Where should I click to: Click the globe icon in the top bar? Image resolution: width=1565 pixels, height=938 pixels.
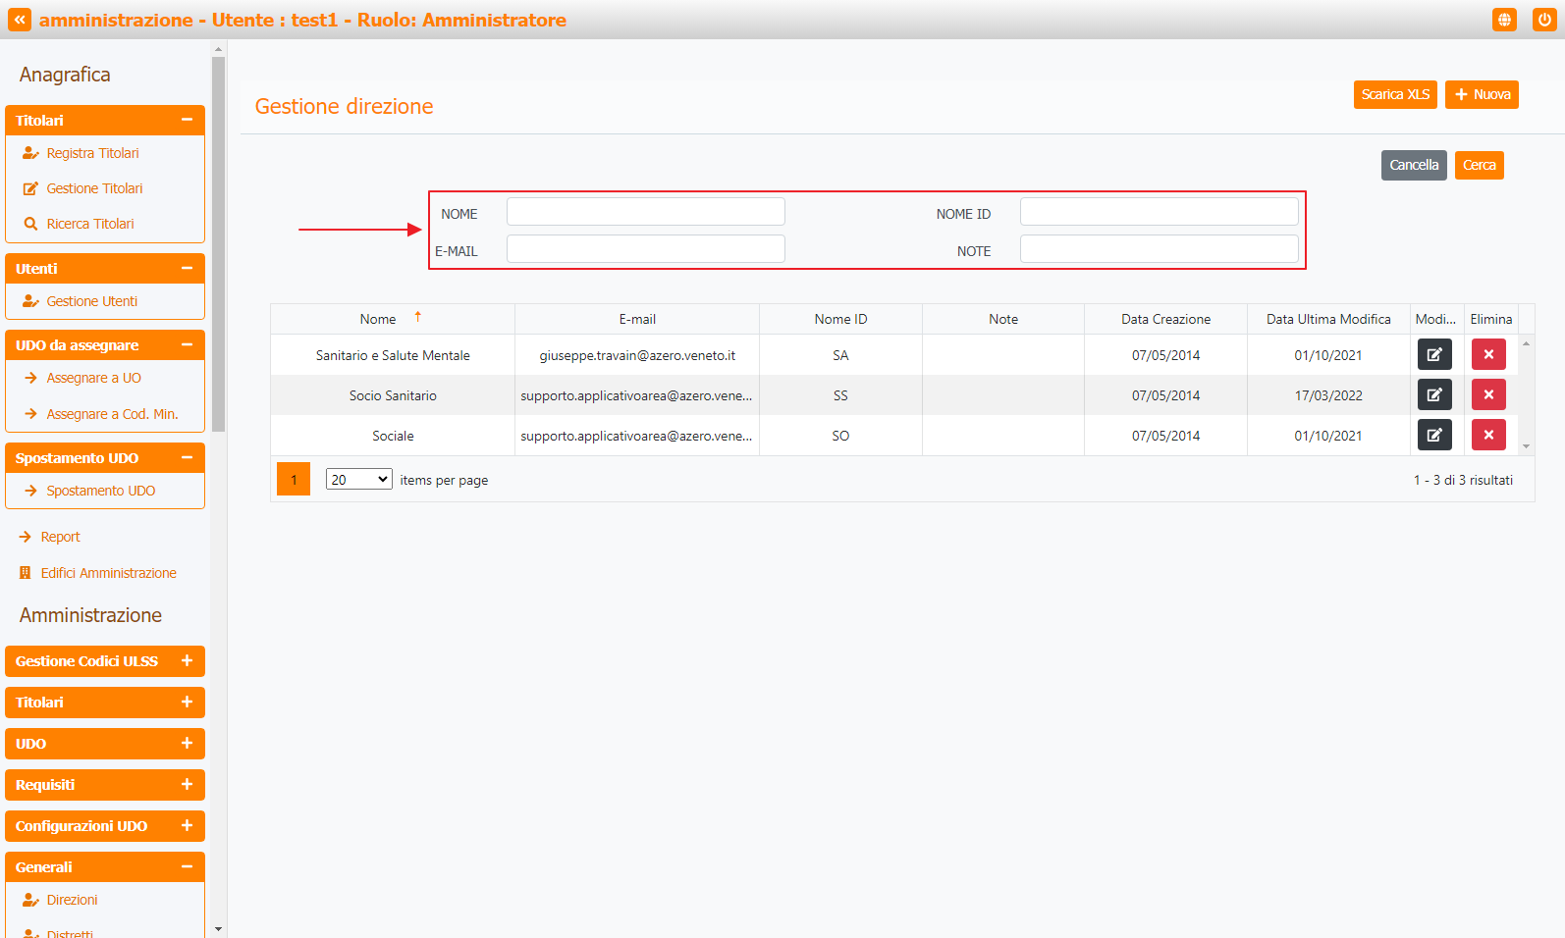point(1504,20)
